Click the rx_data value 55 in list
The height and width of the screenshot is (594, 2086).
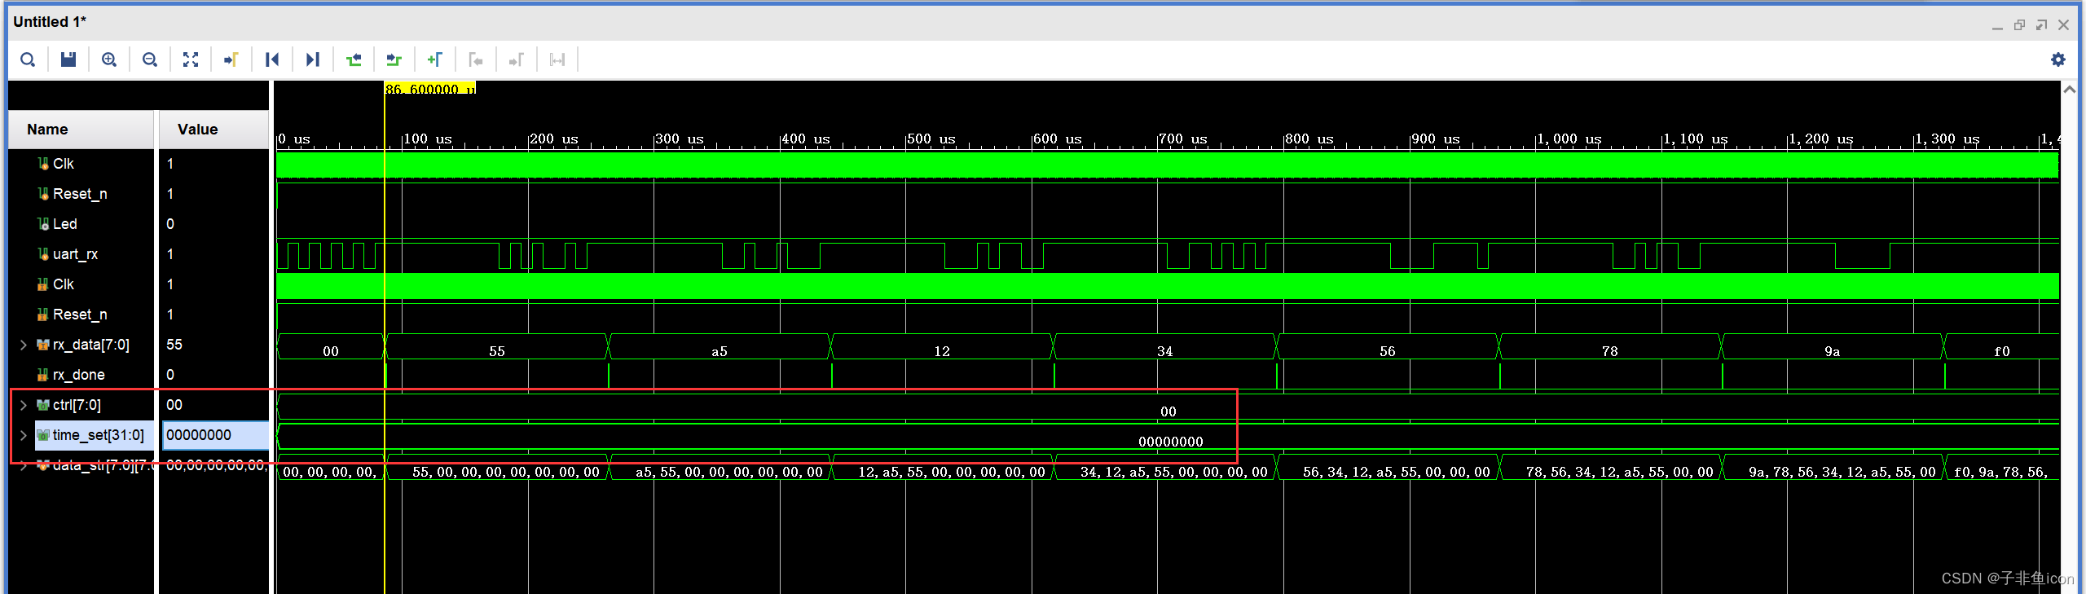(174, 345)
